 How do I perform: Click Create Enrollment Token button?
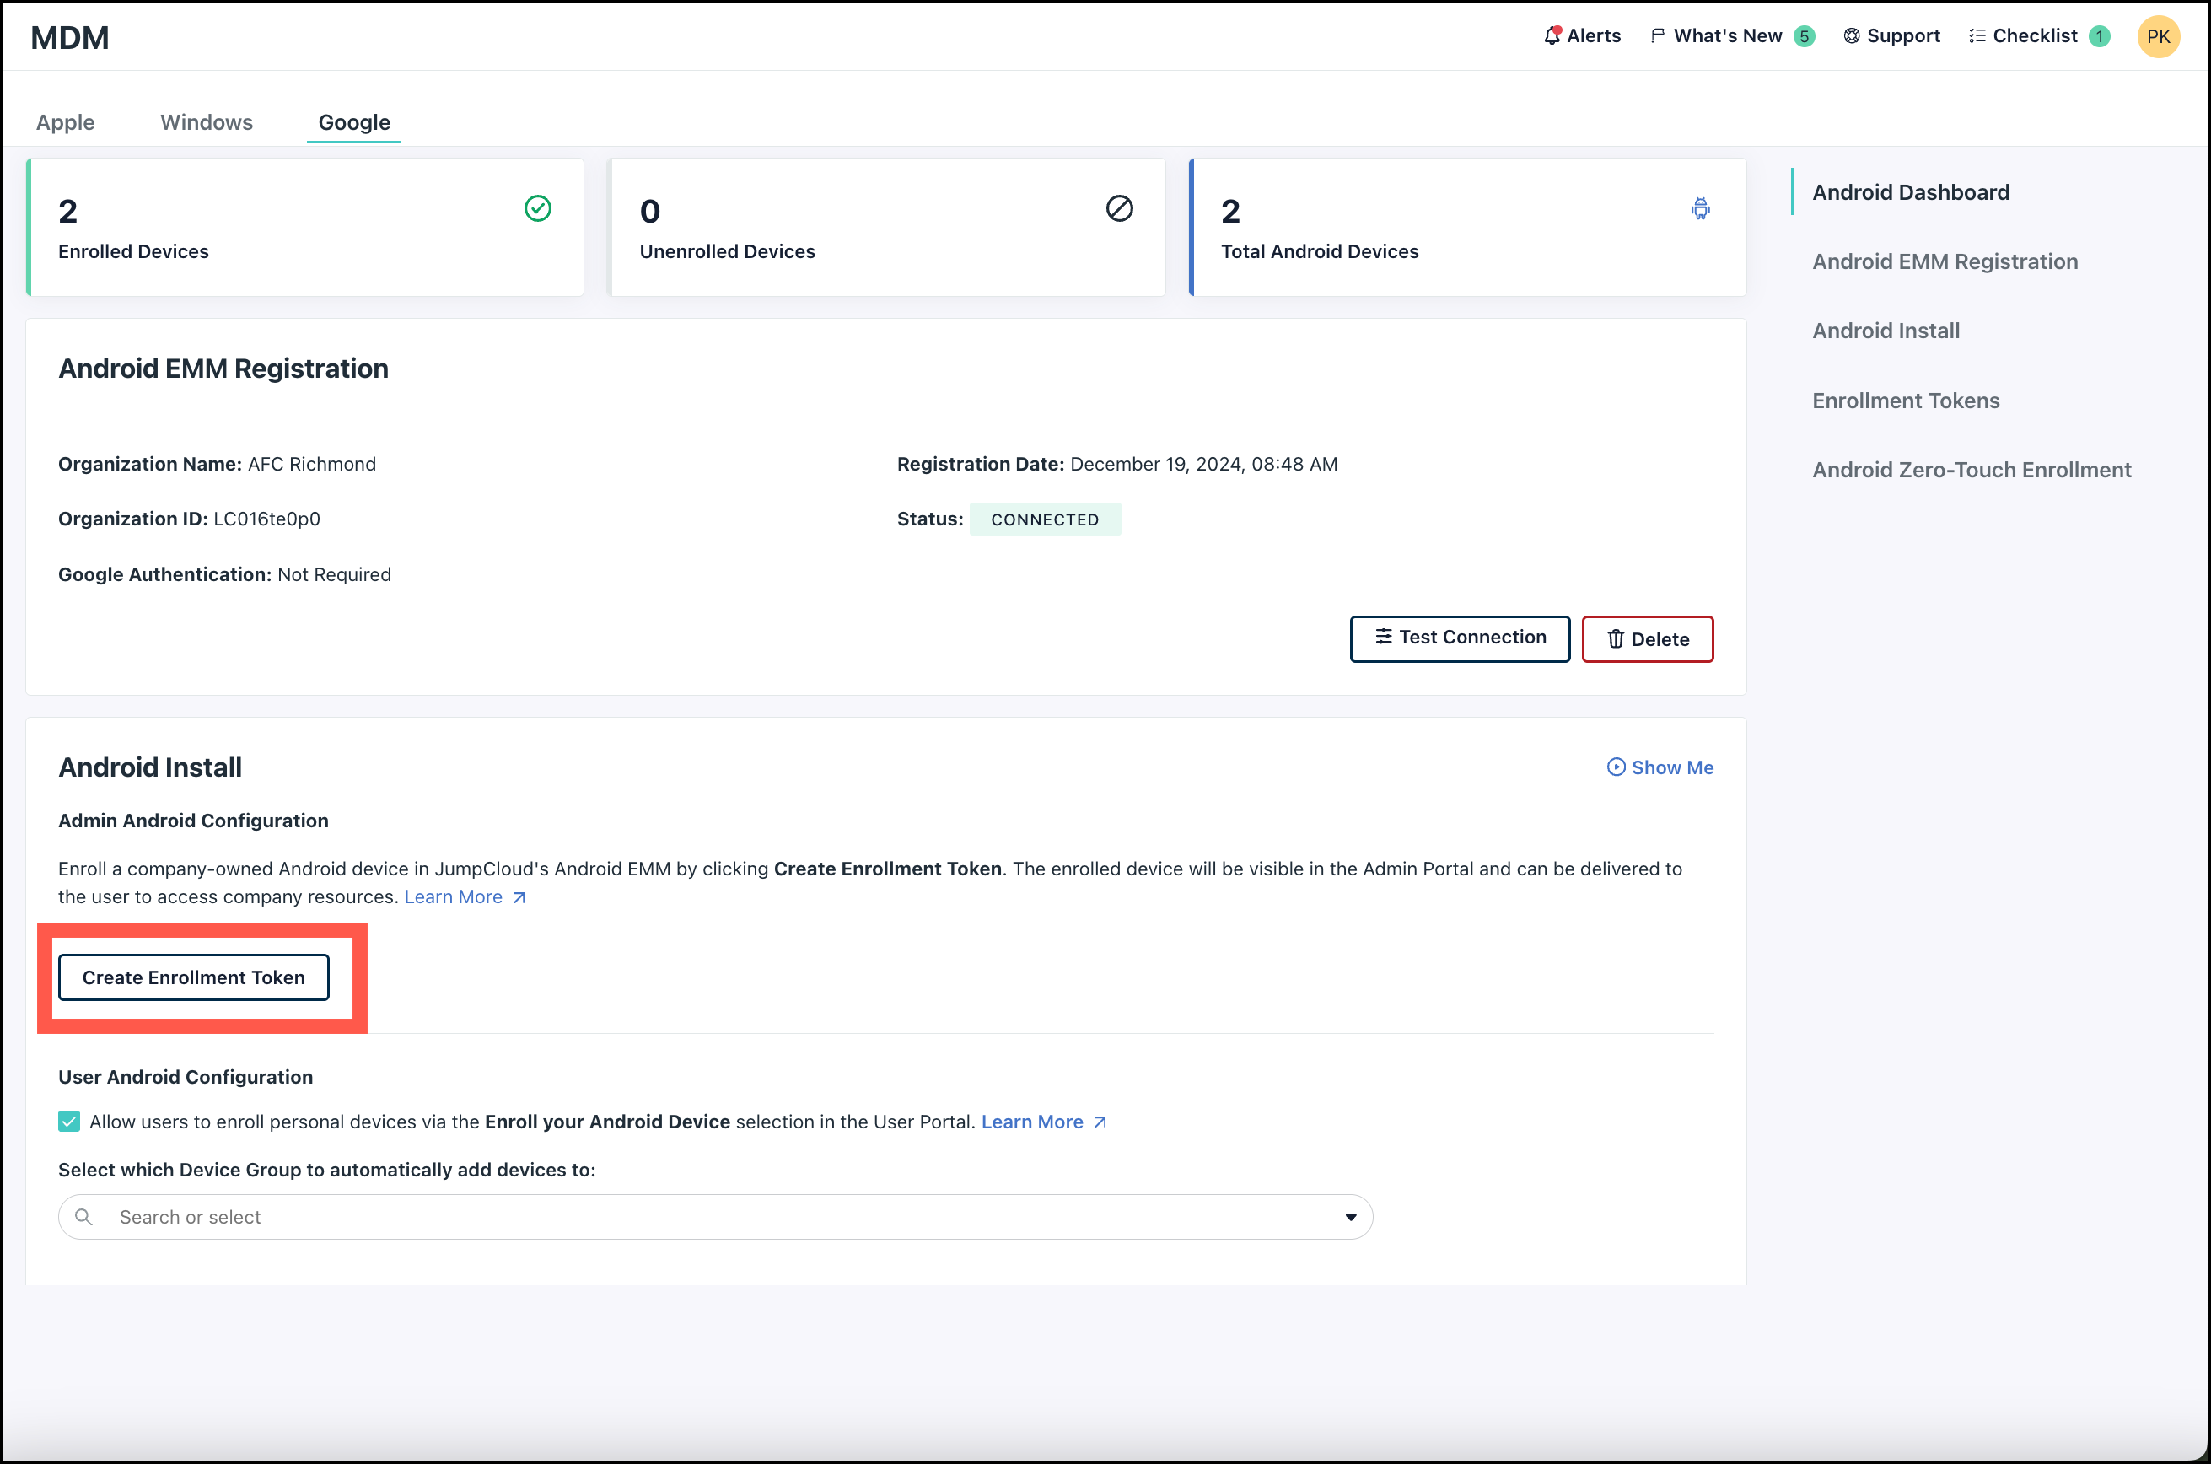pyautogui.click(x=193, y=977)
